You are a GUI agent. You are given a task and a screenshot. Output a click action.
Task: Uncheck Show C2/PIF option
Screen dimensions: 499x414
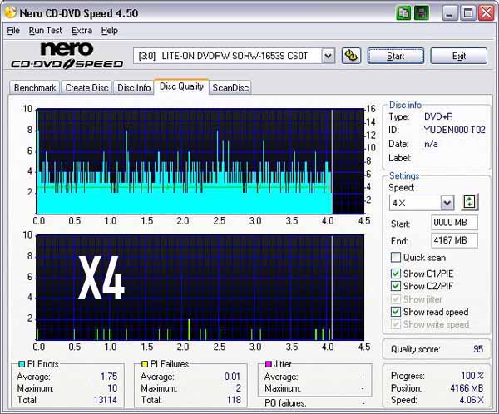[396, 286]
